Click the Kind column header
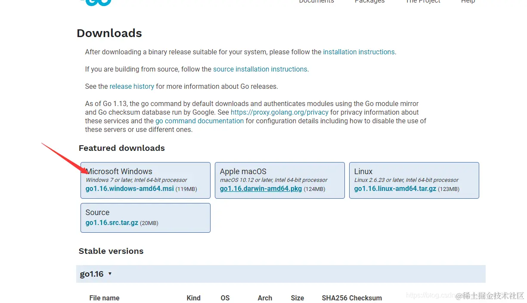Viewport: 527px width, 303px height. pyautogui.click(x=193, y=298)
